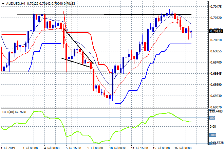Select the 0.69070 price axis label

click(216, 107)
